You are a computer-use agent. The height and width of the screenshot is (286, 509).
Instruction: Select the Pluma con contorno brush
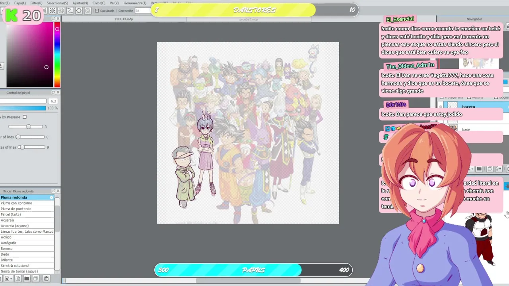(x=27, y=203)
